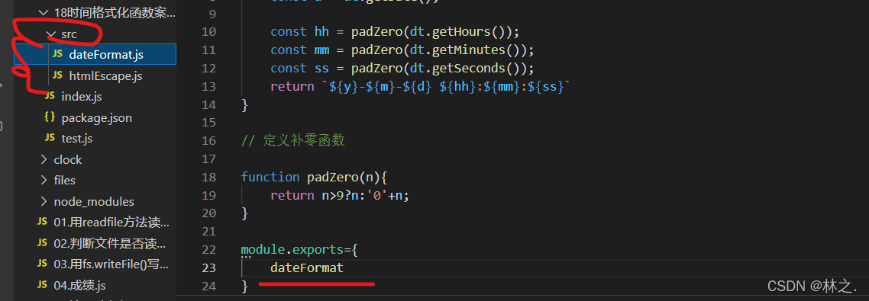Click padZero in the function definition

point(332,177)
